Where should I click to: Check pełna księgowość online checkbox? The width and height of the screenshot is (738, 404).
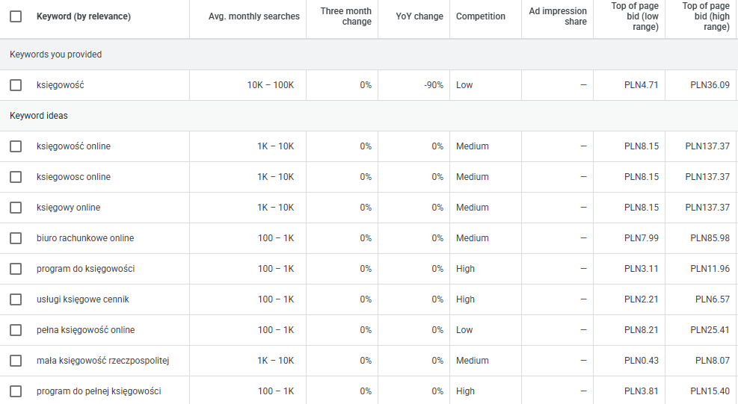[16, 330]
